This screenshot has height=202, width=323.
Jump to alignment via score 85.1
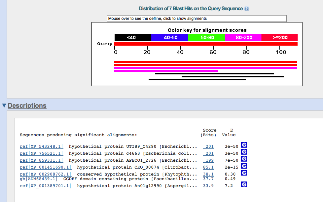(208, 167)
